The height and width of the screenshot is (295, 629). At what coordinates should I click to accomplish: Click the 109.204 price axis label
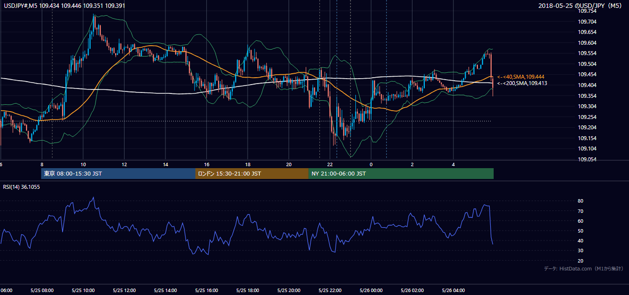[x=587, y=127]
